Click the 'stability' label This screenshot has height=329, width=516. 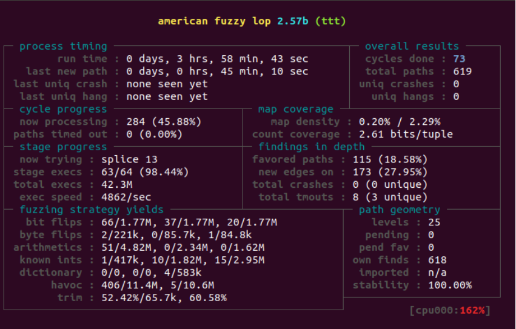pyautogui.click(x=380, y=285)
